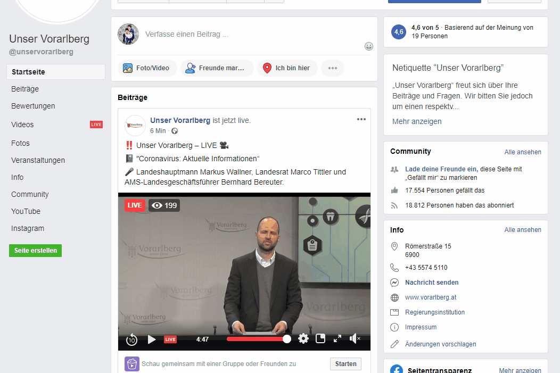This screenshot has height=373, width=560.
Task: Click Alle ansehen in Info section
Action: [x=523, y=230]
